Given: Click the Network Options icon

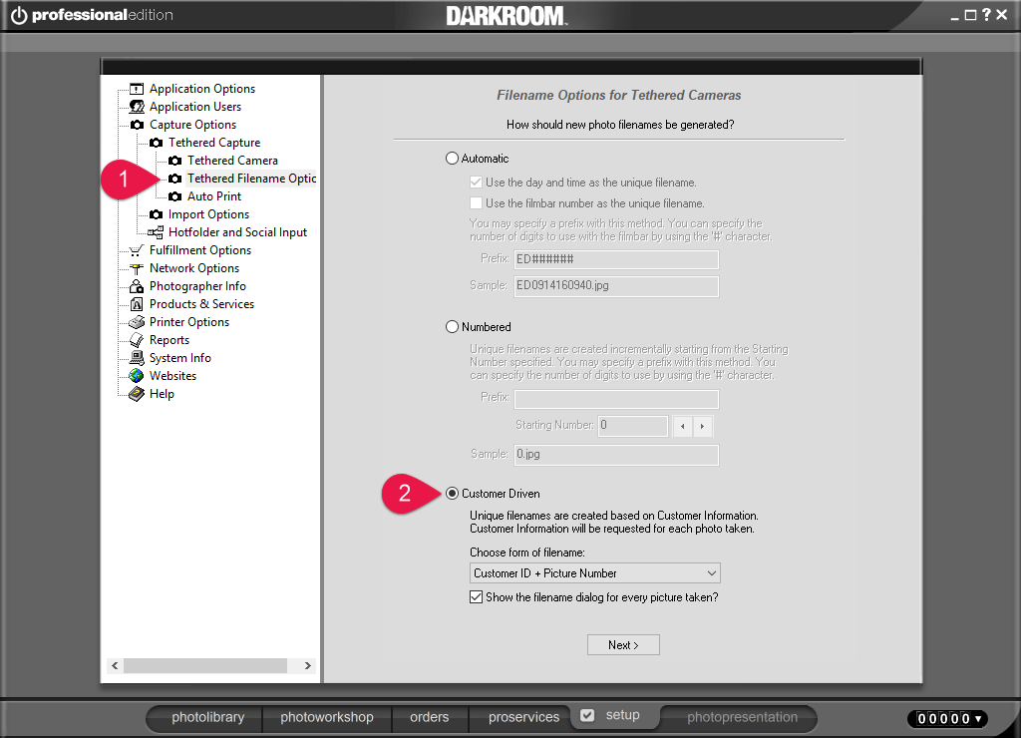Looking at the screenshot, I should [136, 268].
